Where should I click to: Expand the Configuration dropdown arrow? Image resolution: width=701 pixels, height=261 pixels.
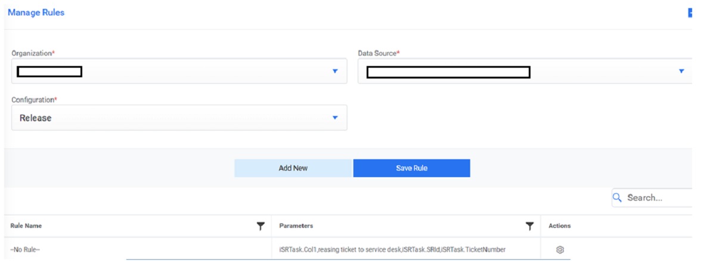(x=335, y=118)
